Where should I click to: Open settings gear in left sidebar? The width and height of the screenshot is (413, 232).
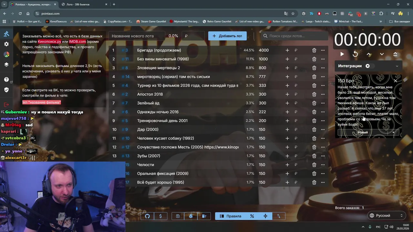coord(6,44)
